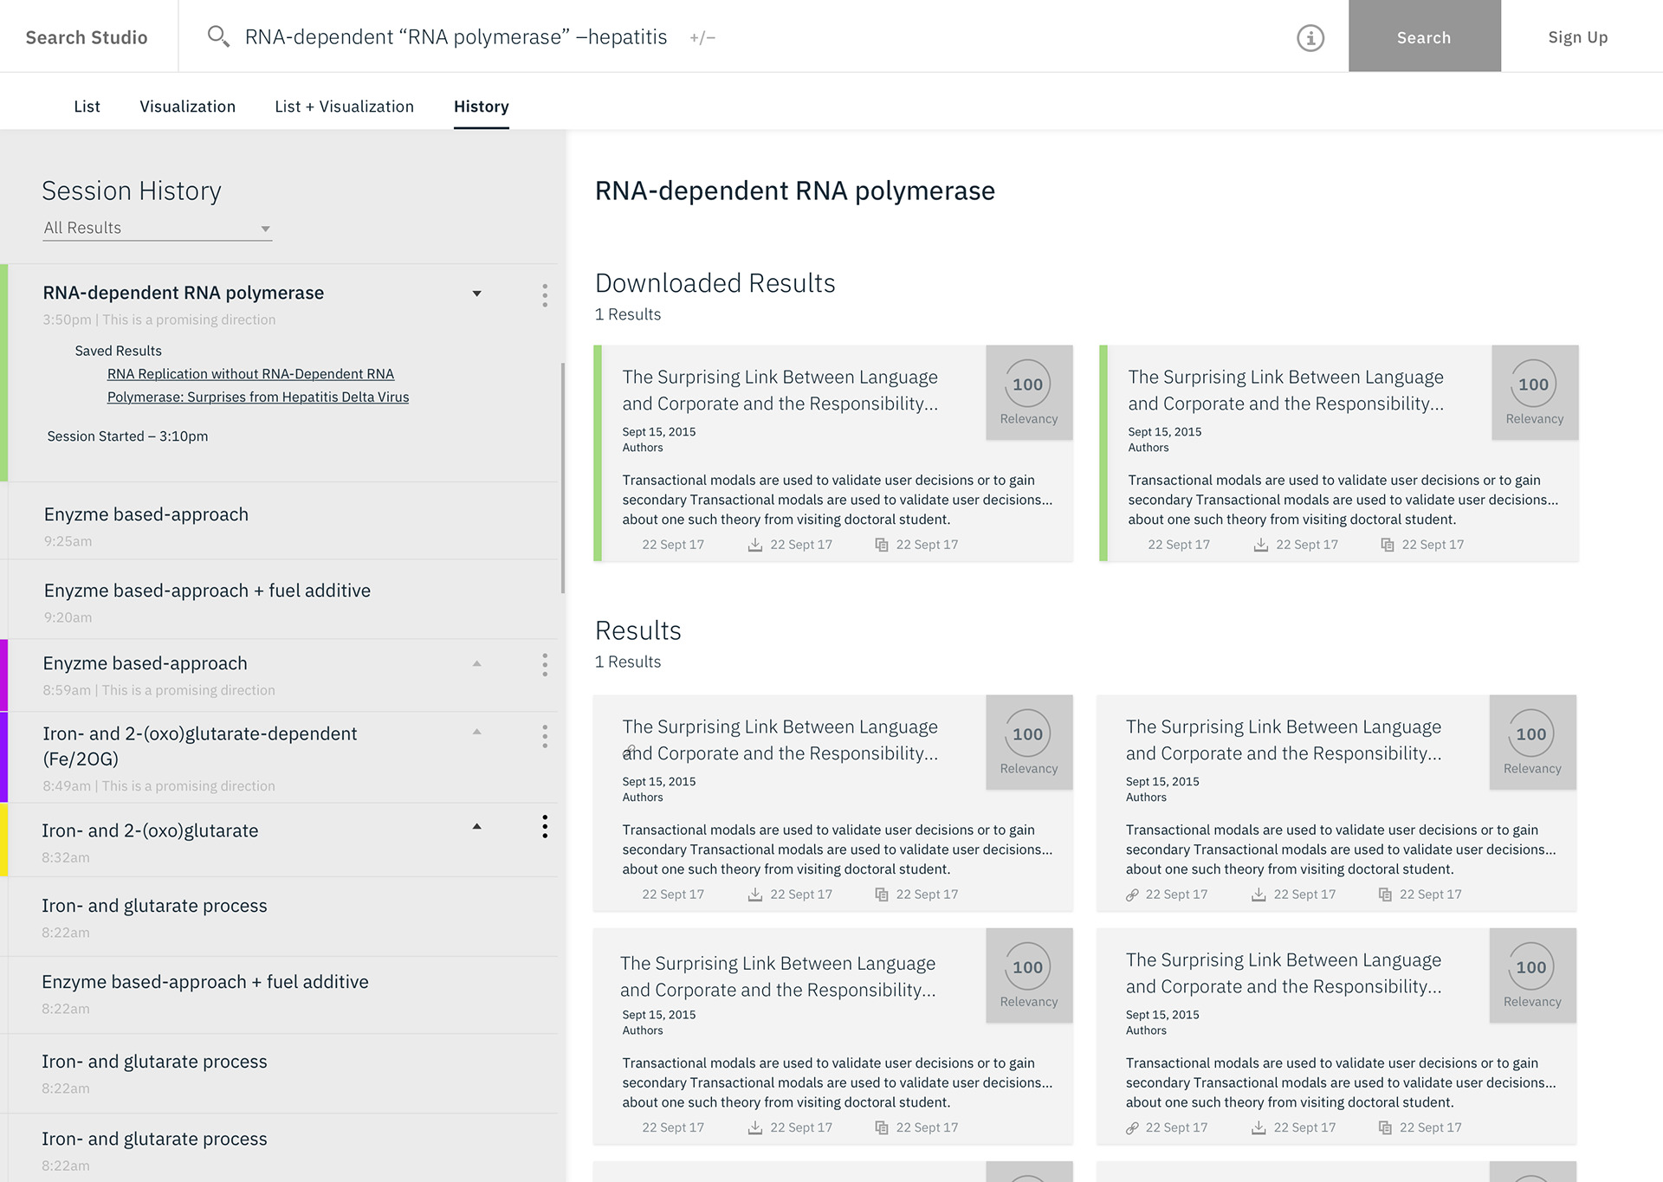Click copy icon on top-left card under Results
Screen dimensions: 1663x1182
tap(882, 895)
